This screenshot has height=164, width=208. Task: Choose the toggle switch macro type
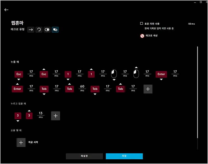pos(47,30)
